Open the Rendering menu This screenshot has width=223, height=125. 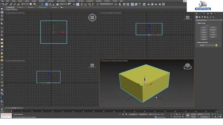tap(71, 1)
